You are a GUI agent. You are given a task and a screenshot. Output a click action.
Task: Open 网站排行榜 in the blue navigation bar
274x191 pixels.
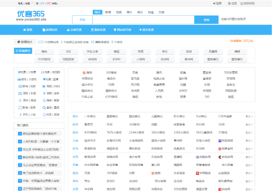[122, 30]
